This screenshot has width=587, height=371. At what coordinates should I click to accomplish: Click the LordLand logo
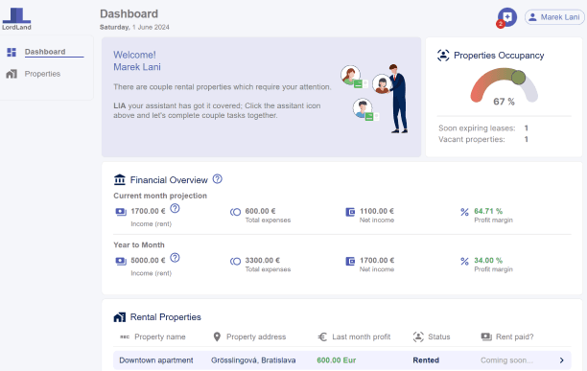(x=16, y=19)
